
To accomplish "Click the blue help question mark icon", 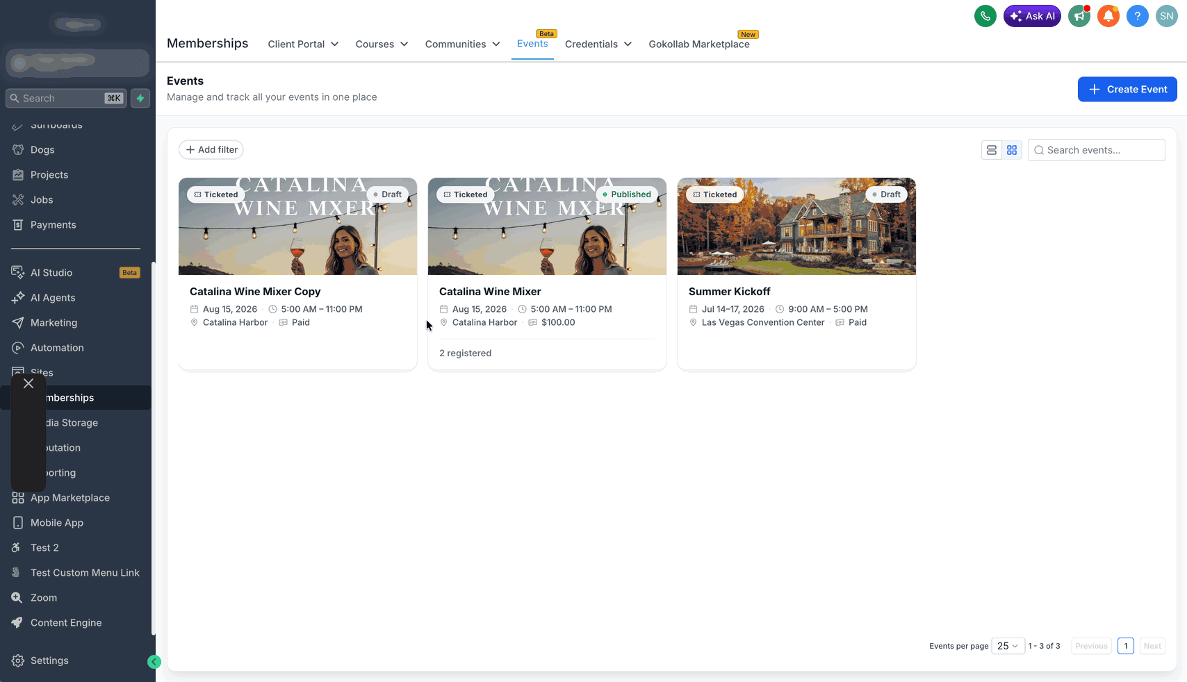I will 1137,16.
